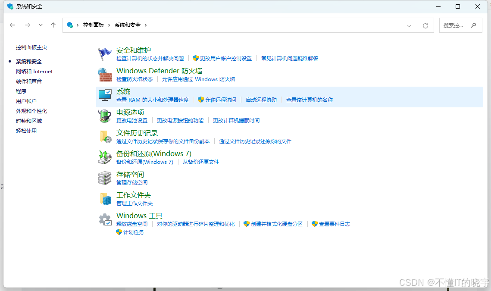The height and width of the screenshot is (291, 491).
Task: Click 更改电源按钮的功能 link
Action: click(180, 121)
